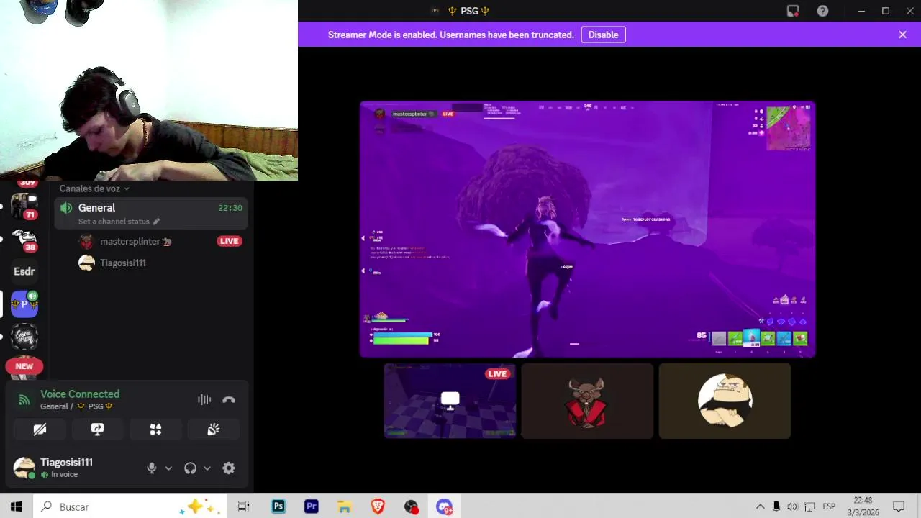This screenshot has width=921, height=518.
Task: Start an activity from voice panel
Action: tap(155, 430)
